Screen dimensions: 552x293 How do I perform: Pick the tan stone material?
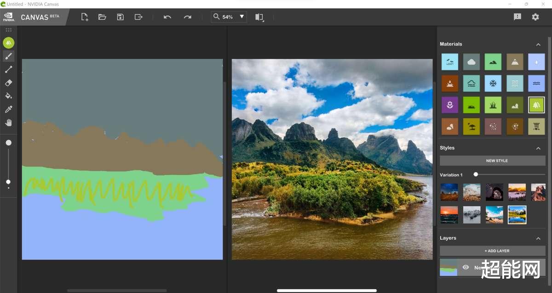pyautogui.click(x=449, y=126)
